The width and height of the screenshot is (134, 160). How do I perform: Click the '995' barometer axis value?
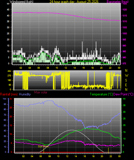[x=124, y=39]
